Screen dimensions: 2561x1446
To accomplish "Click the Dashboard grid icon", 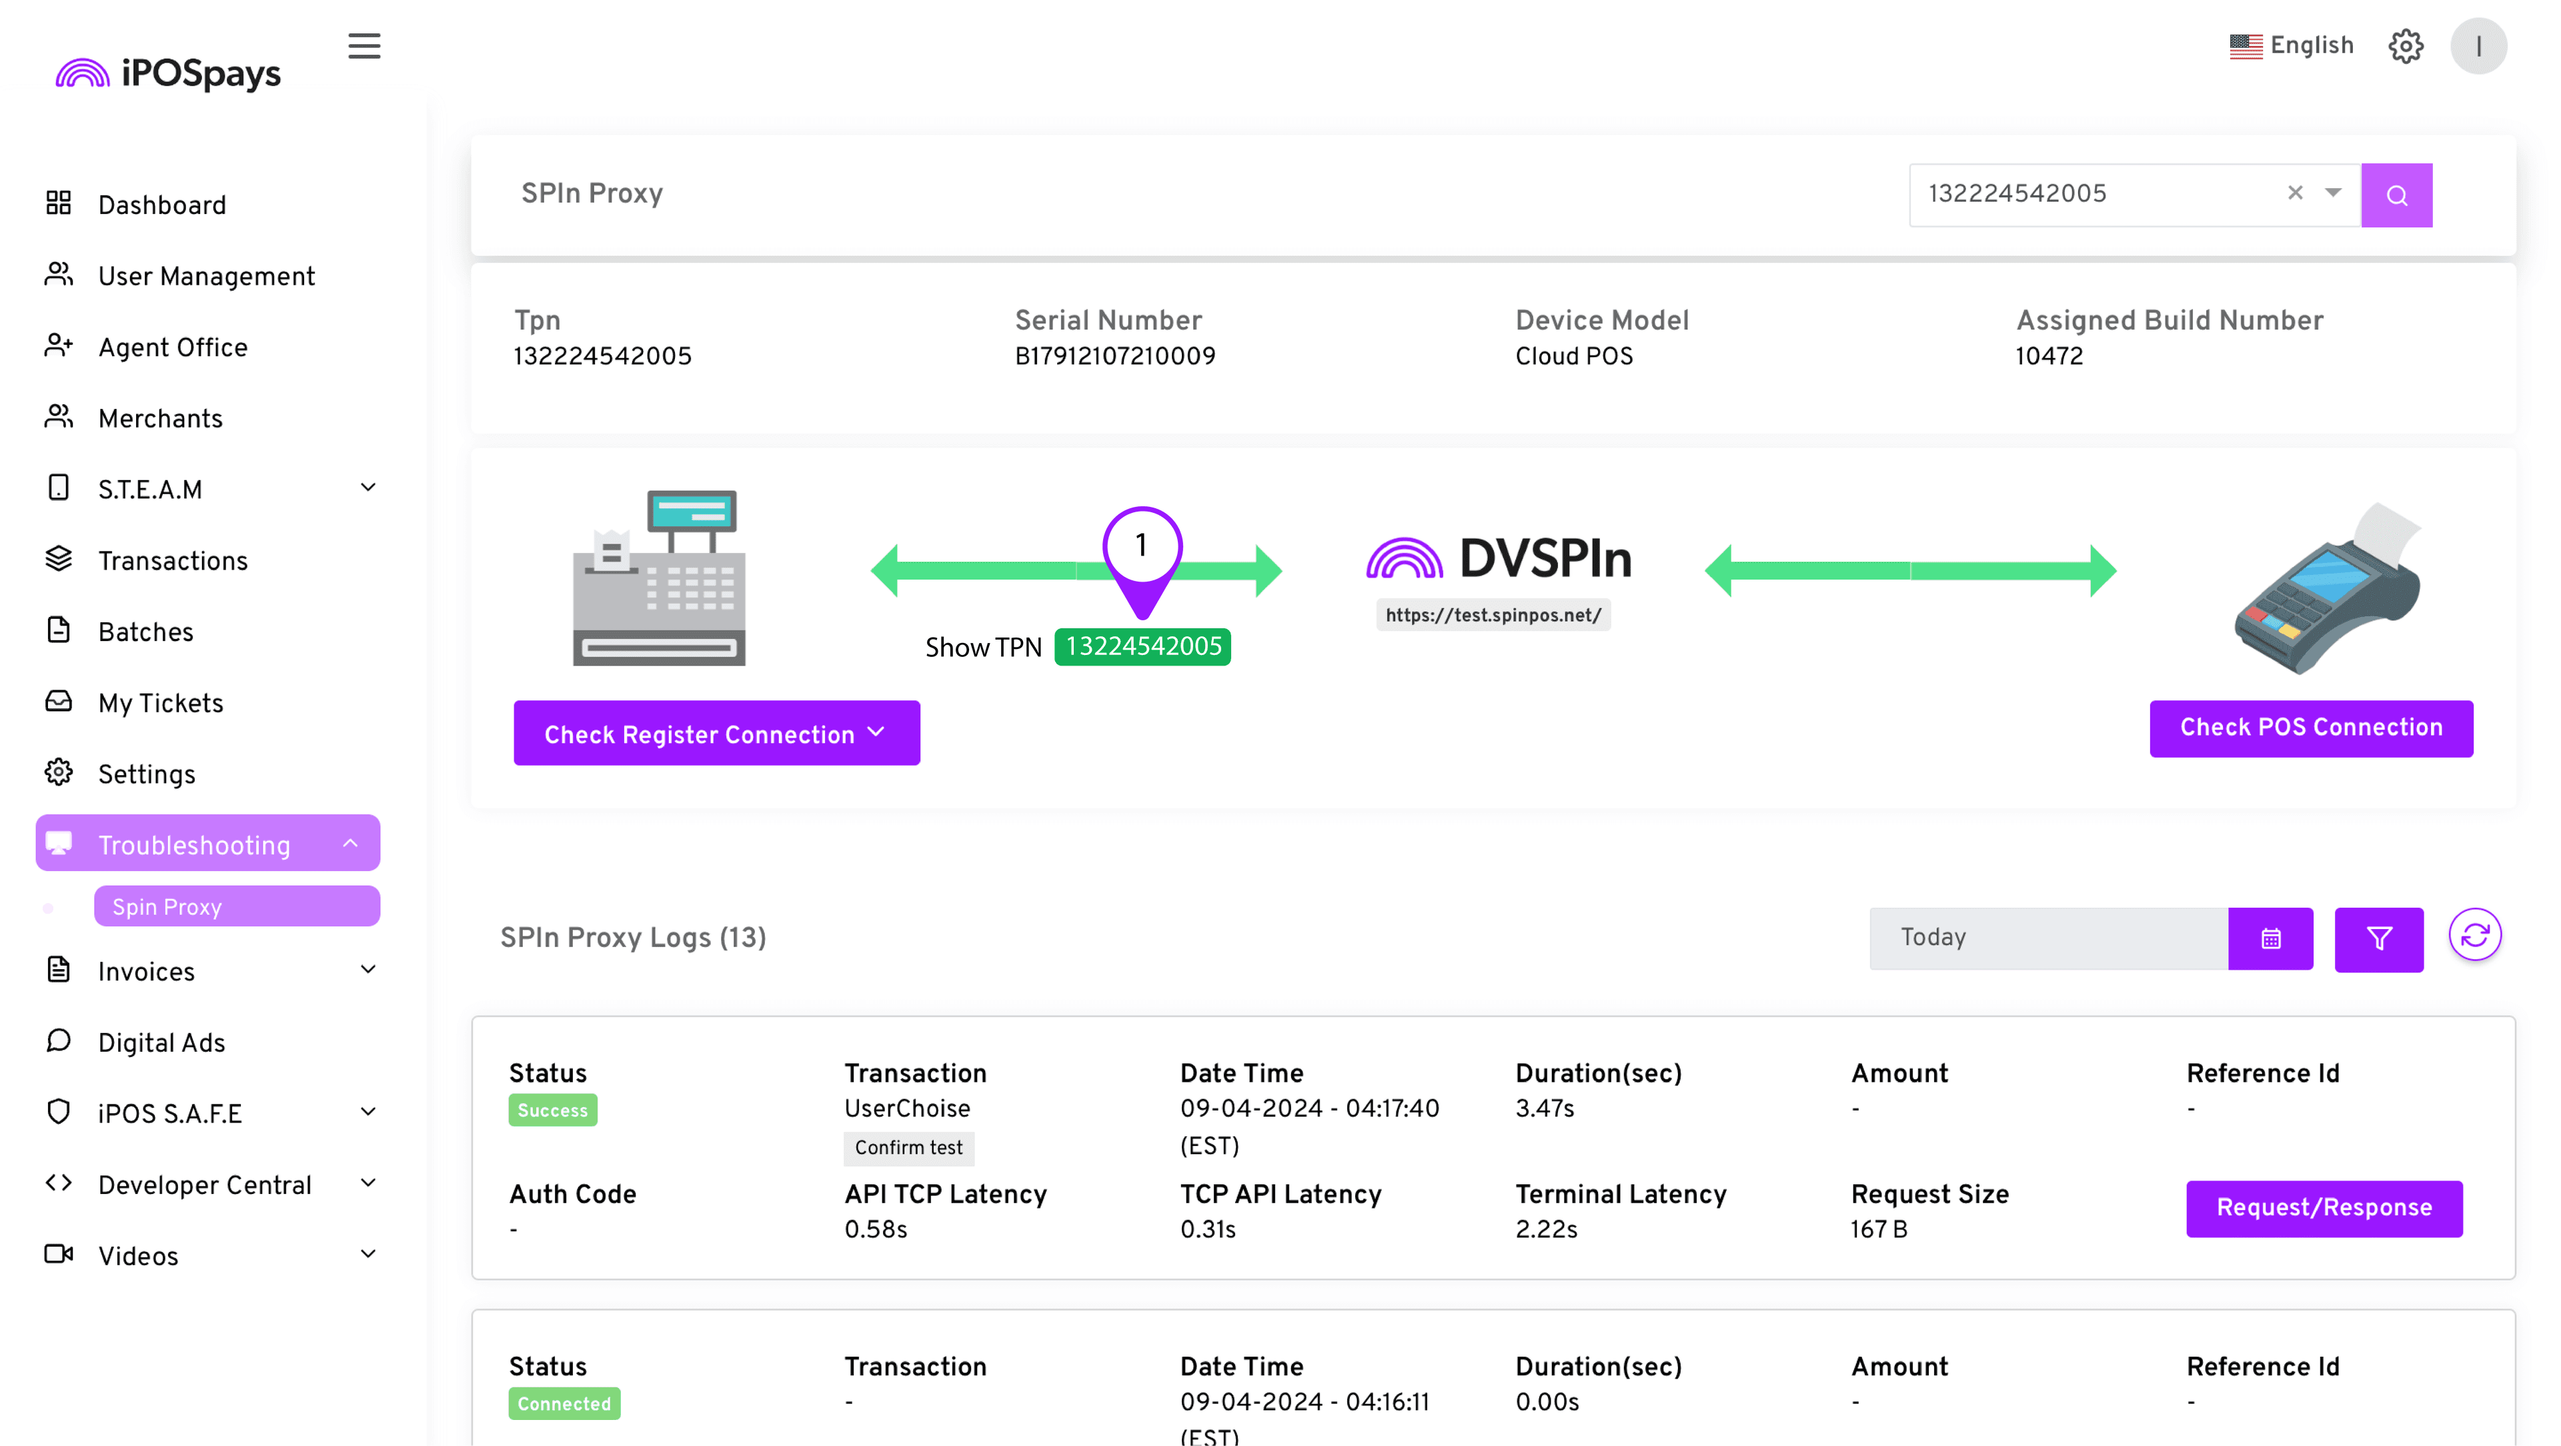I will pos(59,204).
